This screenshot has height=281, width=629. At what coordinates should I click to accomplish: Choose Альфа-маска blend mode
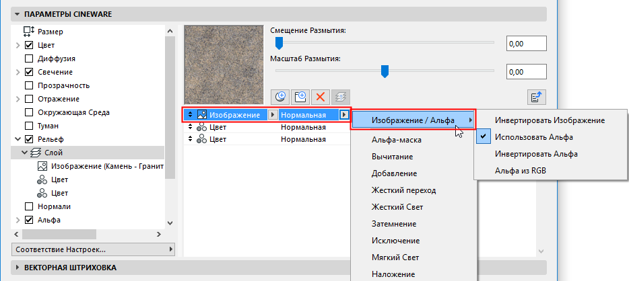(x=397, y=140)
